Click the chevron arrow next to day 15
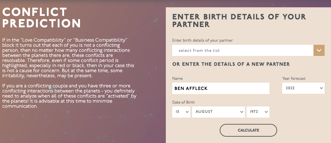Viewport: 331px width, 143px height. coord(187,112)
